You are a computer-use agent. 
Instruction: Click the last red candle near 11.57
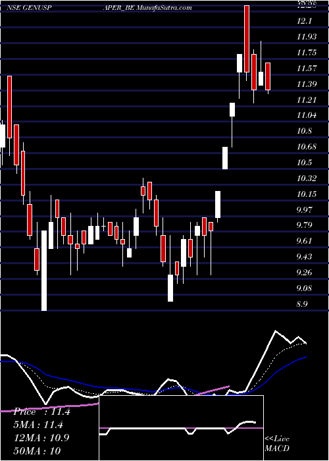[268, 76]
